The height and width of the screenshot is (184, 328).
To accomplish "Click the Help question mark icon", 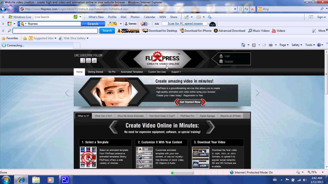I will click(319, 45).
